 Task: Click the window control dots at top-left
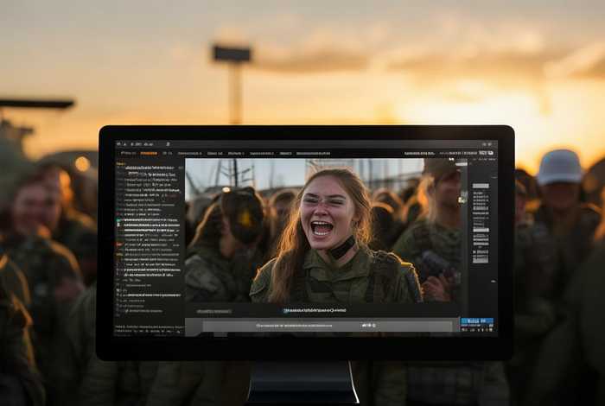click(x=122, y=143)
